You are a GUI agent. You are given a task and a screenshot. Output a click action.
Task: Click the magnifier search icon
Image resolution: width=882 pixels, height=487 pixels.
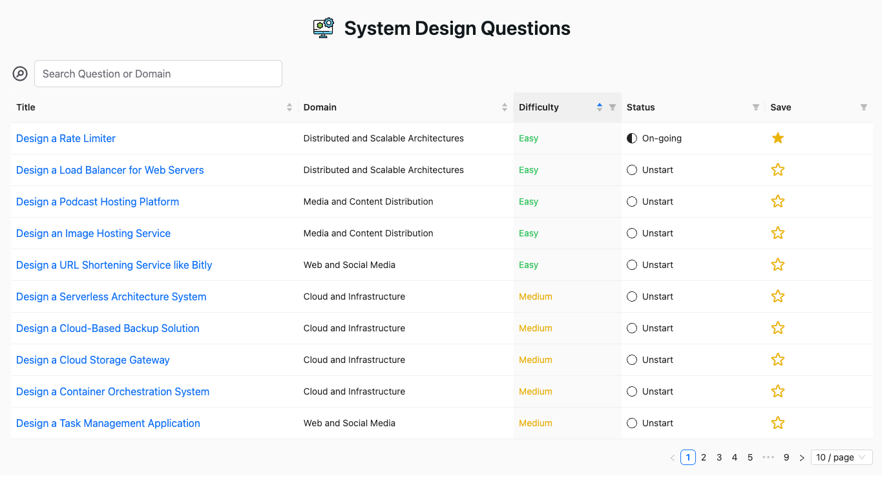pos(20,74)
